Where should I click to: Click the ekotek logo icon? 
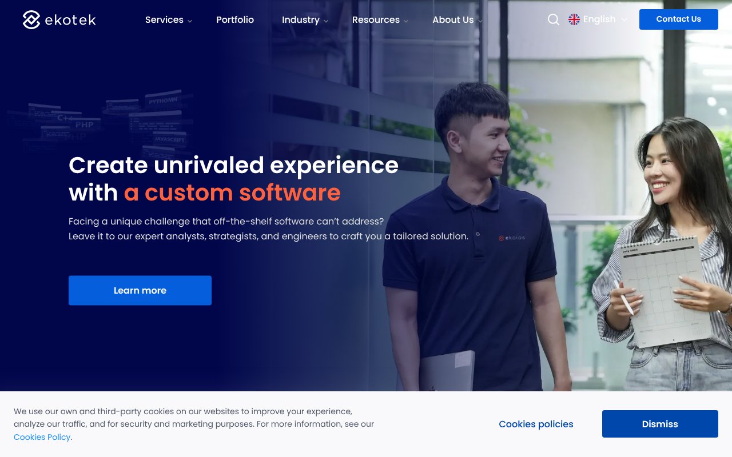click(x=31, y=19)
